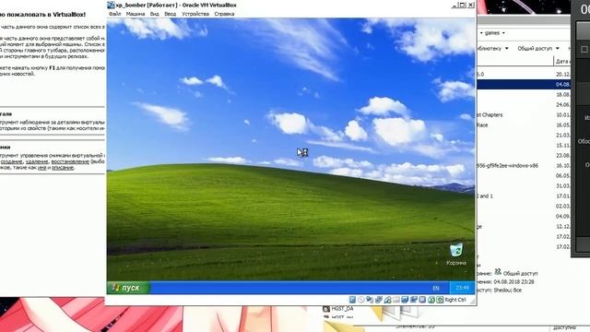This screenshot has width=590, height=332.
Task: Open the Устройства menu
Action: [195, 14]
